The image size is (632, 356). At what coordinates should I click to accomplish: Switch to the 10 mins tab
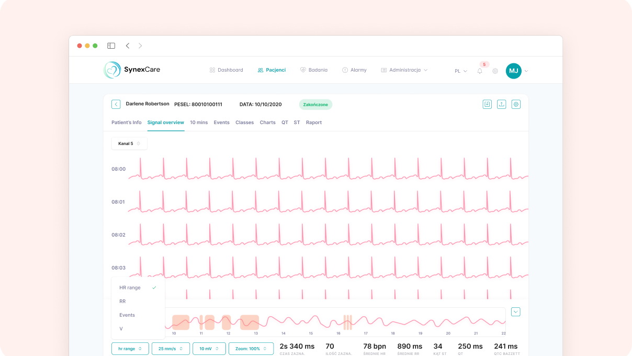pos(199,123)
